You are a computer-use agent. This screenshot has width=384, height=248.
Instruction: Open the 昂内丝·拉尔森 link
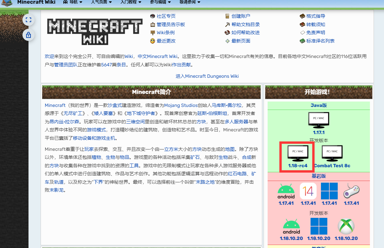(x=64, y=122)
